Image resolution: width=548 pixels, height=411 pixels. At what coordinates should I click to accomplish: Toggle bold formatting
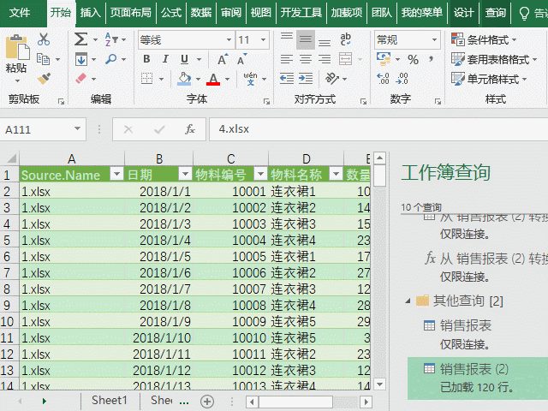pyautogui.click(x=146, y=59)
